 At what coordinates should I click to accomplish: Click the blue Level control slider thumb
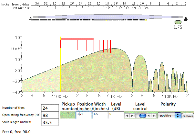[x=143, y=116]
